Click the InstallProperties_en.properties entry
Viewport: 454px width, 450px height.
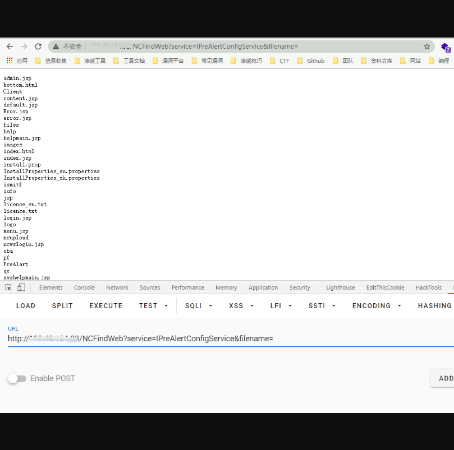(52, 171)
